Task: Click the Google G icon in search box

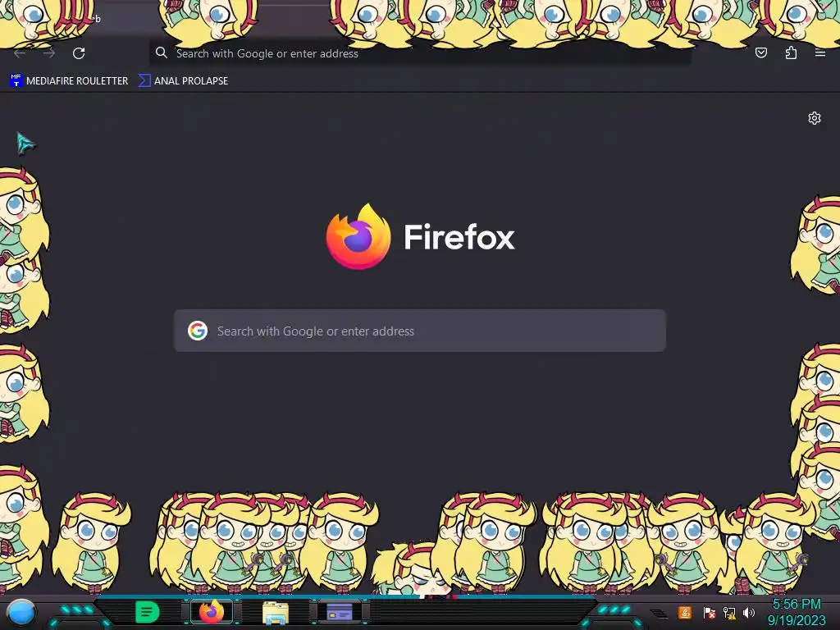Action: pos(198,331)
